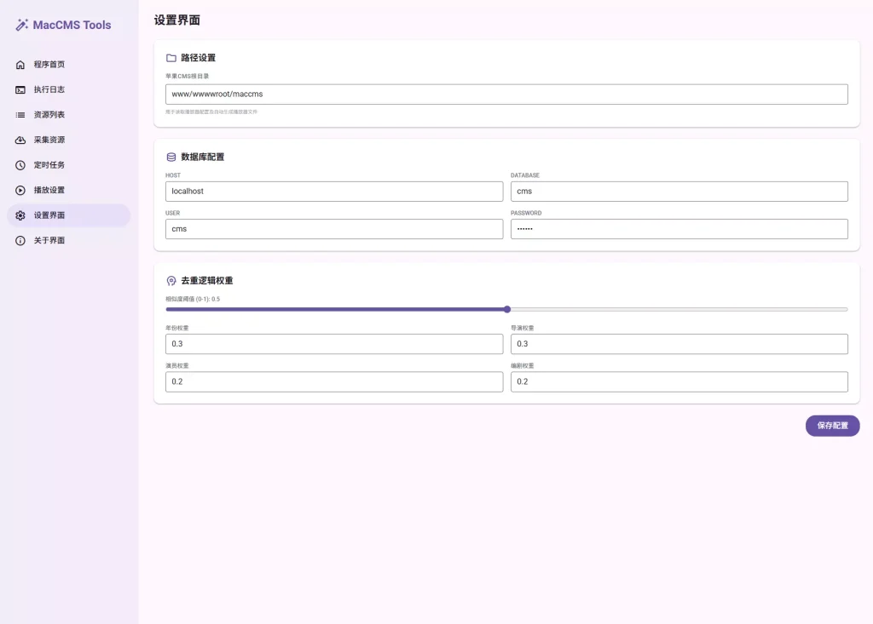Viewport: 873px width, 624px height.
Task: Click the 编剧权重 input field
Action: pyautogui.click(x=679, y=382)
